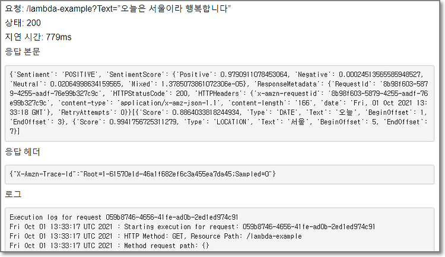
Task: Click the line containing 'Type': 'LOCATION'
Action: click(x=218, y=122)
